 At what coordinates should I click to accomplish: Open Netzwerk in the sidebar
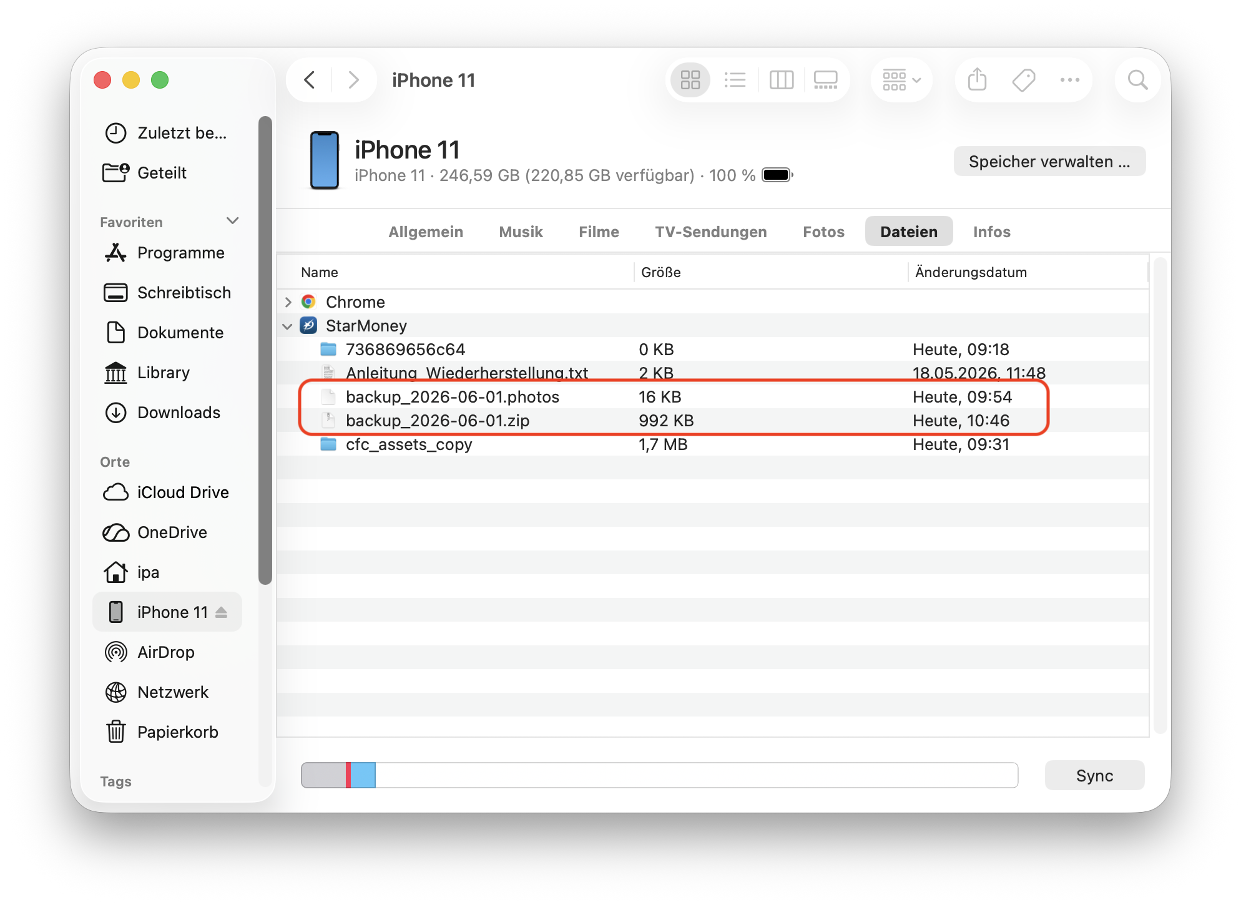click(x=167, y=692)
